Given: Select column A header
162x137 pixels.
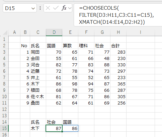Looking at the screenshot, I should click(14, 32).
